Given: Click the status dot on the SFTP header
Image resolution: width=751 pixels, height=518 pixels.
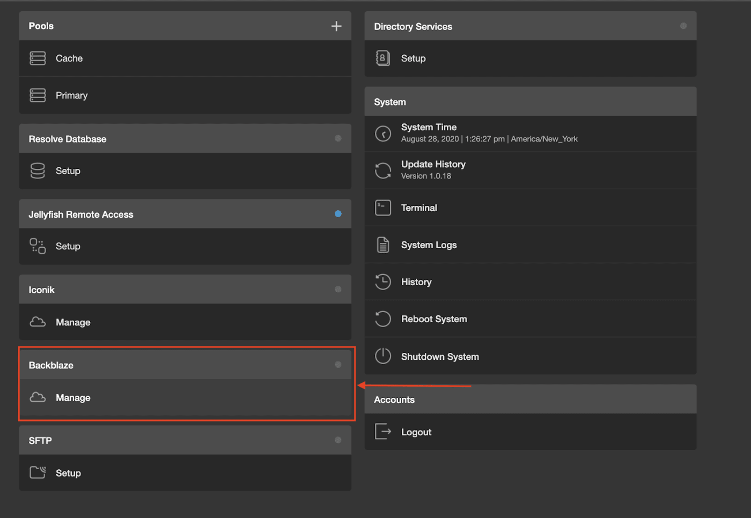Looking at the screenshot, I should (x=338, y=440).
